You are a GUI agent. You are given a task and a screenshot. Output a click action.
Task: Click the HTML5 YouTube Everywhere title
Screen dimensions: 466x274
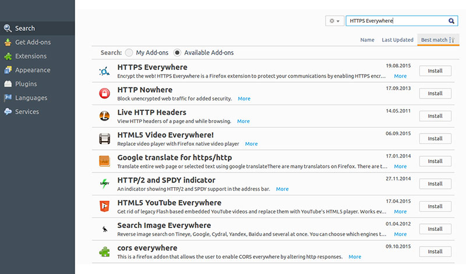170,203
